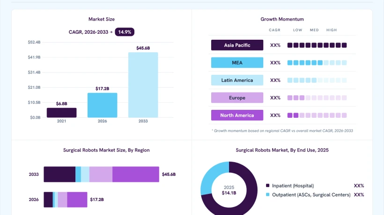Click the 2021 dark purple bar

point(62,113)
